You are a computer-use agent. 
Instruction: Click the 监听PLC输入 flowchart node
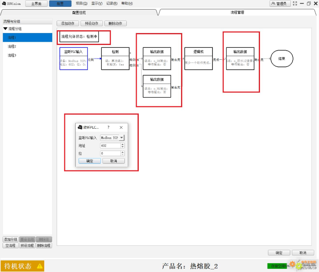pos(74,58)
